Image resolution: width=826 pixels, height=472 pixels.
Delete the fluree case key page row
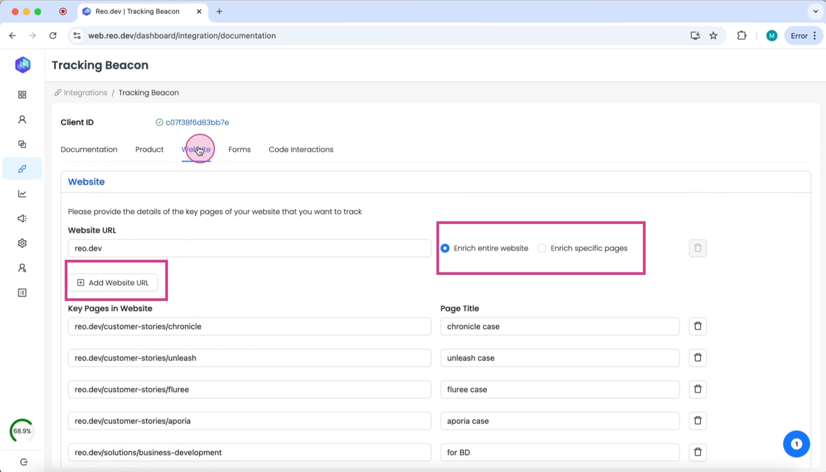pos(697,389)
